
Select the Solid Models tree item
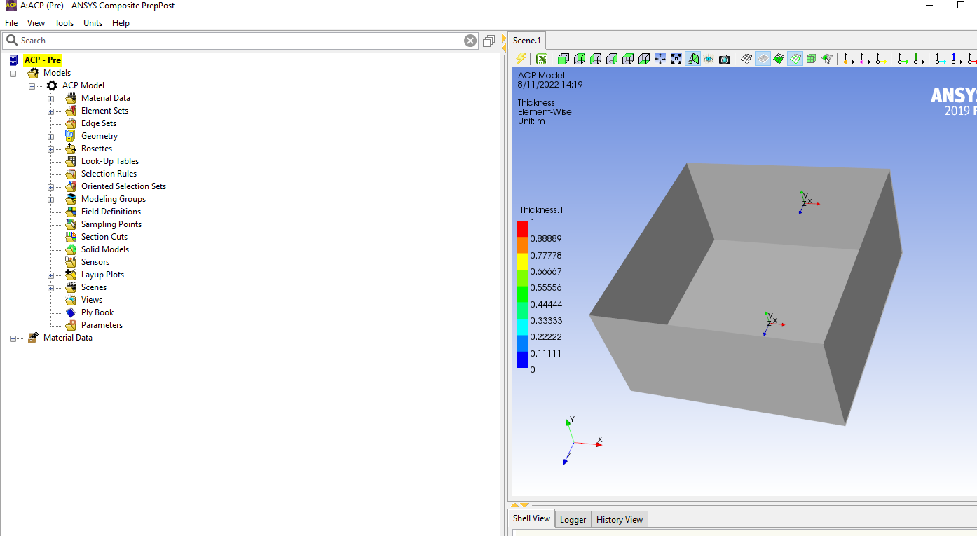(104, 249)
